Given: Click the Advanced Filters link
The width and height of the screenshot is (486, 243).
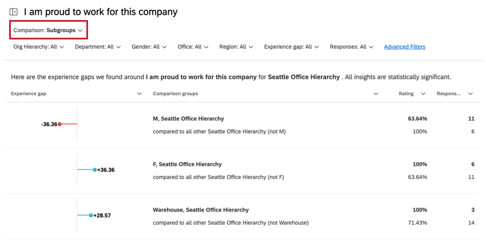Looking at the screenshot, I should (404, 47).
